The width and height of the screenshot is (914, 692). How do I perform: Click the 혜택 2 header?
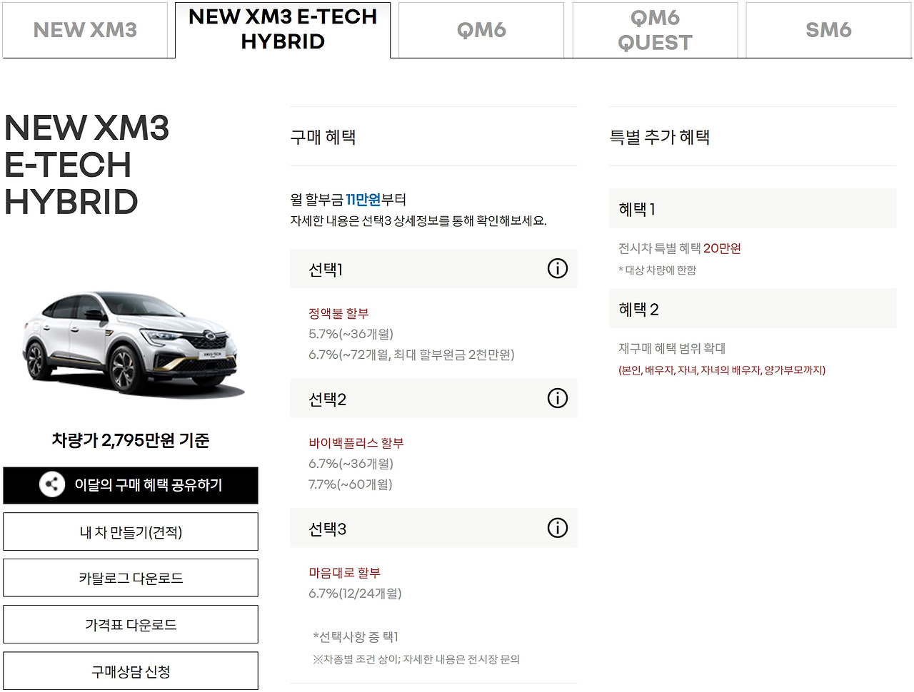pyautogui.click(x=753, y=309)
